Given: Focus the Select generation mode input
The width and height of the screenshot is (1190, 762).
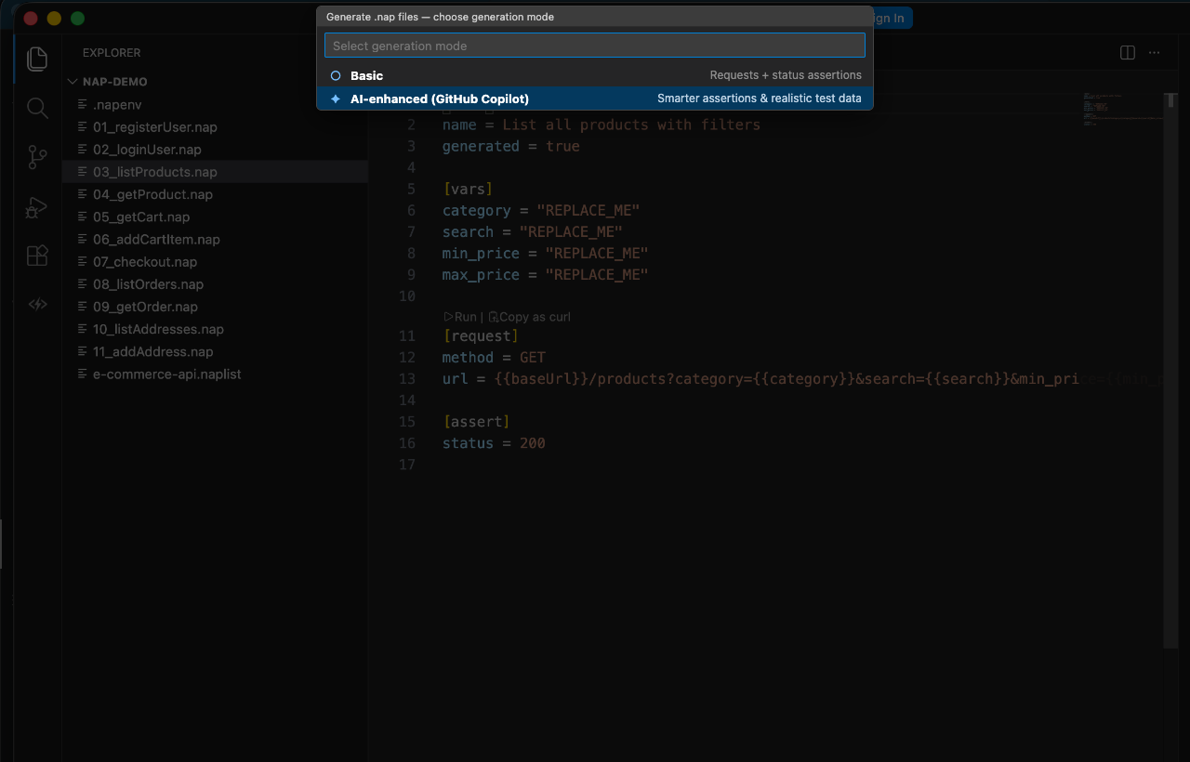Looking at the screenshot, I should tap(595, 46).
